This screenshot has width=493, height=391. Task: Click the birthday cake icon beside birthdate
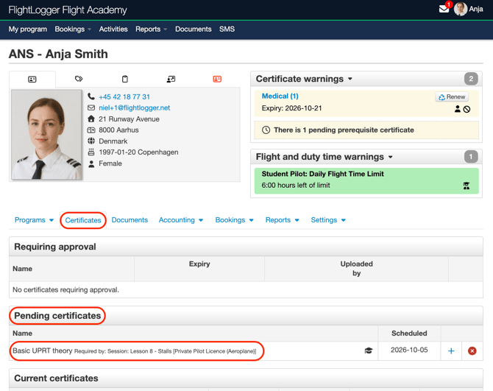click(91, 152)
